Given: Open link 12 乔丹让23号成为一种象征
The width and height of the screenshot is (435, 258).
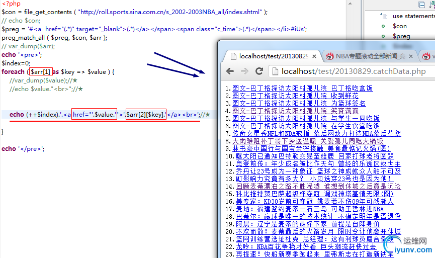Looking at the screenshot, I should click(x=318, y=171).
